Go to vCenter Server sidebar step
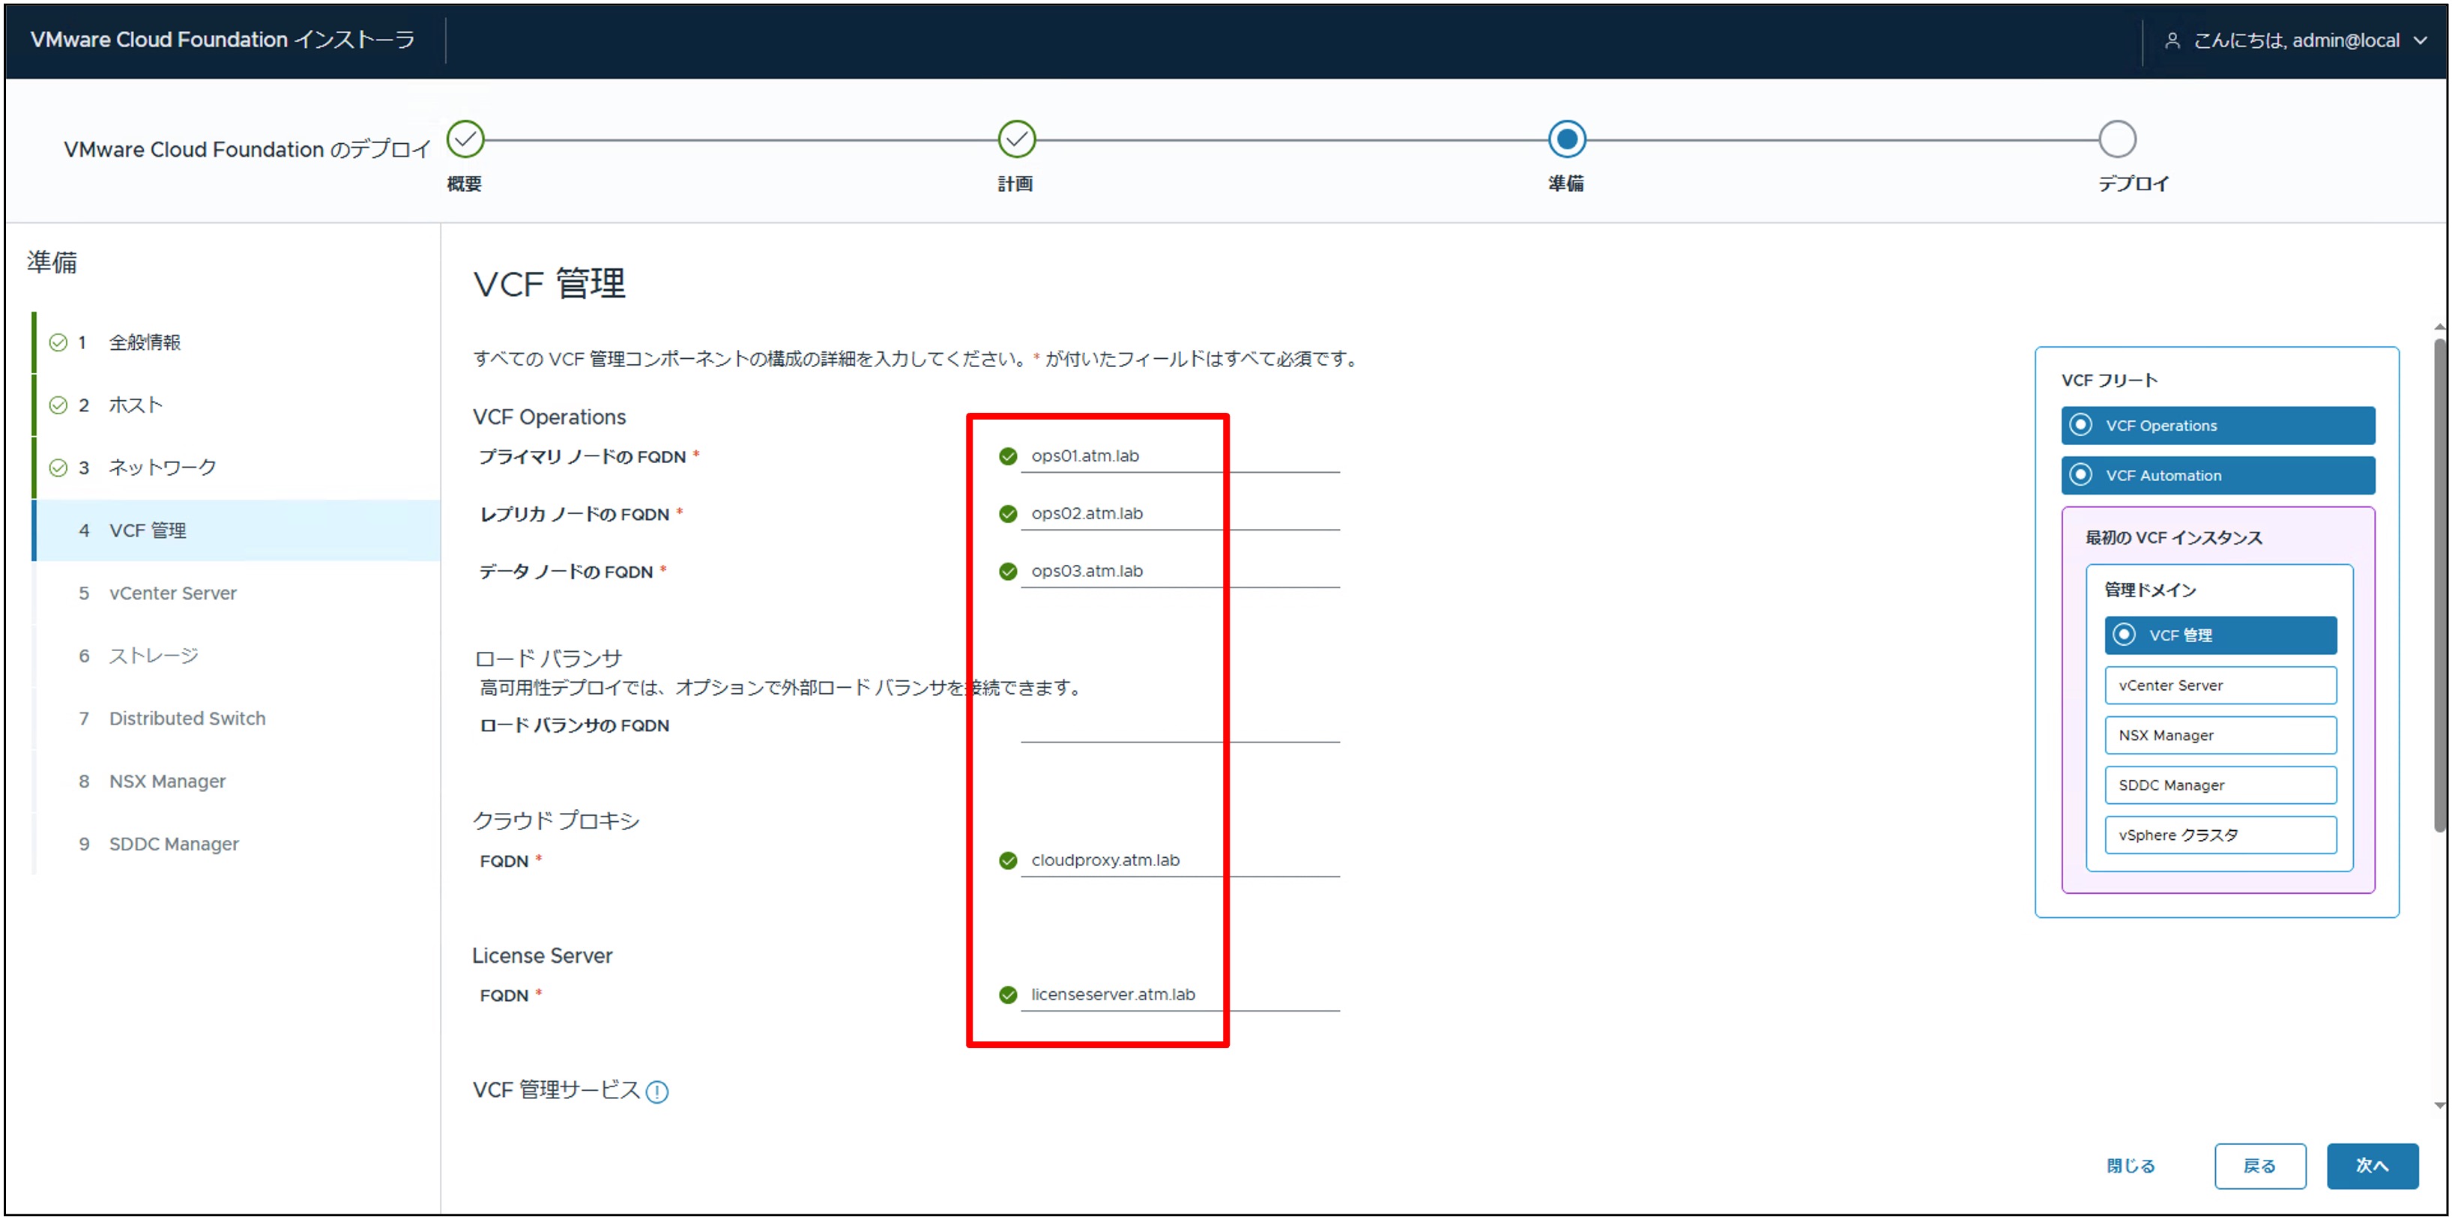This screenshot has width=2452, height=1219. (x=236, y=593)
